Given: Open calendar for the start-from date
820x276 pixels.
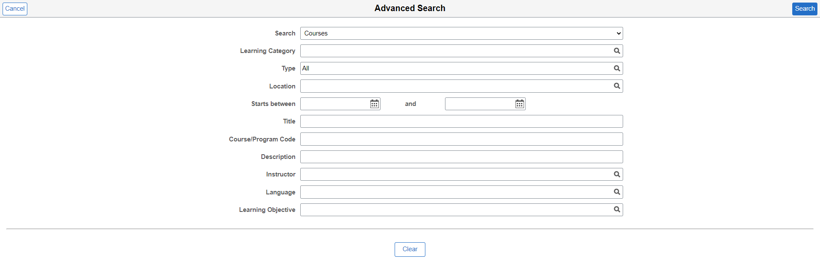Looking at the screenshot, I should point(375,104).
